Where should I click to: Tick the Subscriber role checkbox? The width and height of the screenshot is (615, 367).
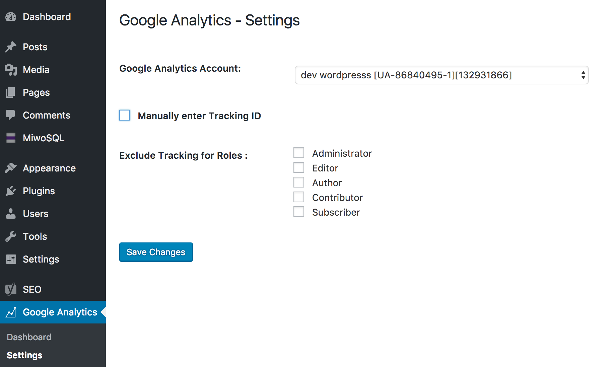(x=299, y=212)
